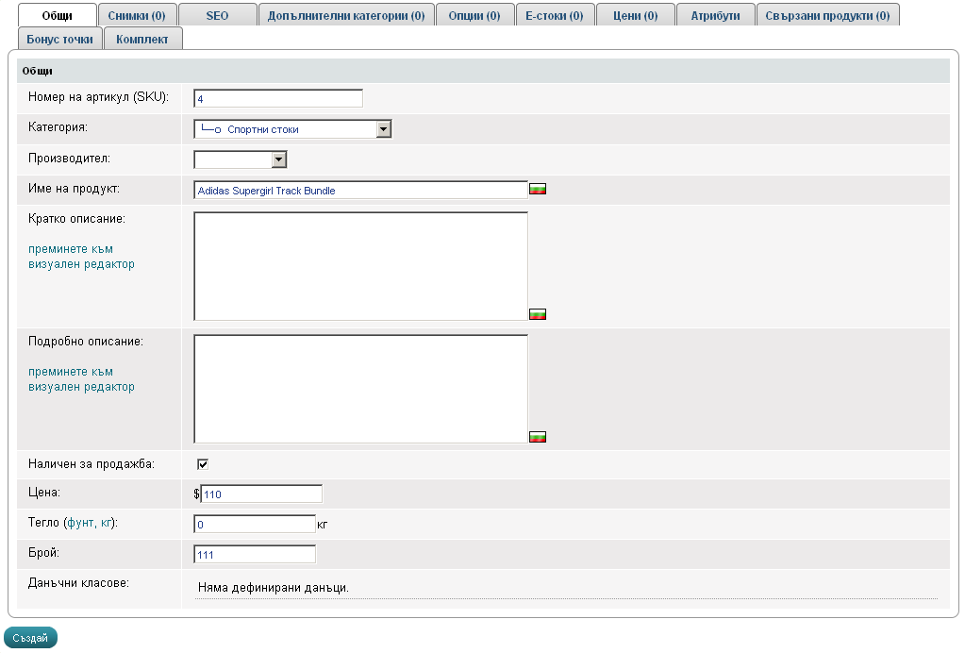Go to 'Допълнителни категории (0)' tab

pos(345,16)
